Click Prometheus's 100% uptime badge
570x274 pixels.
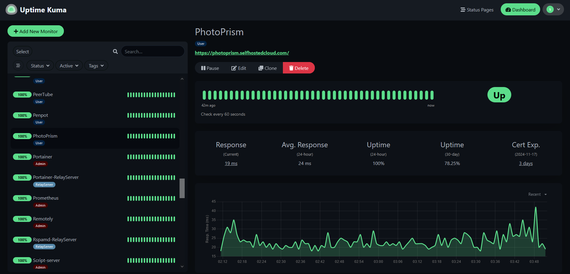(22, 198)
